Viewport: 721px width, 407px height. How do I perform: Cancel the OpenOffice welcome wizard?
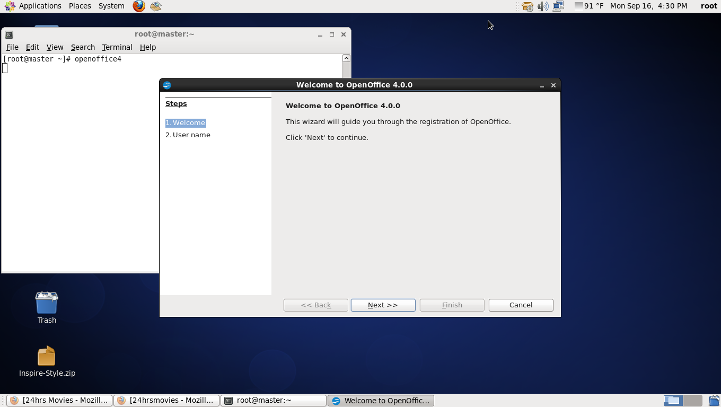(521, 305)
